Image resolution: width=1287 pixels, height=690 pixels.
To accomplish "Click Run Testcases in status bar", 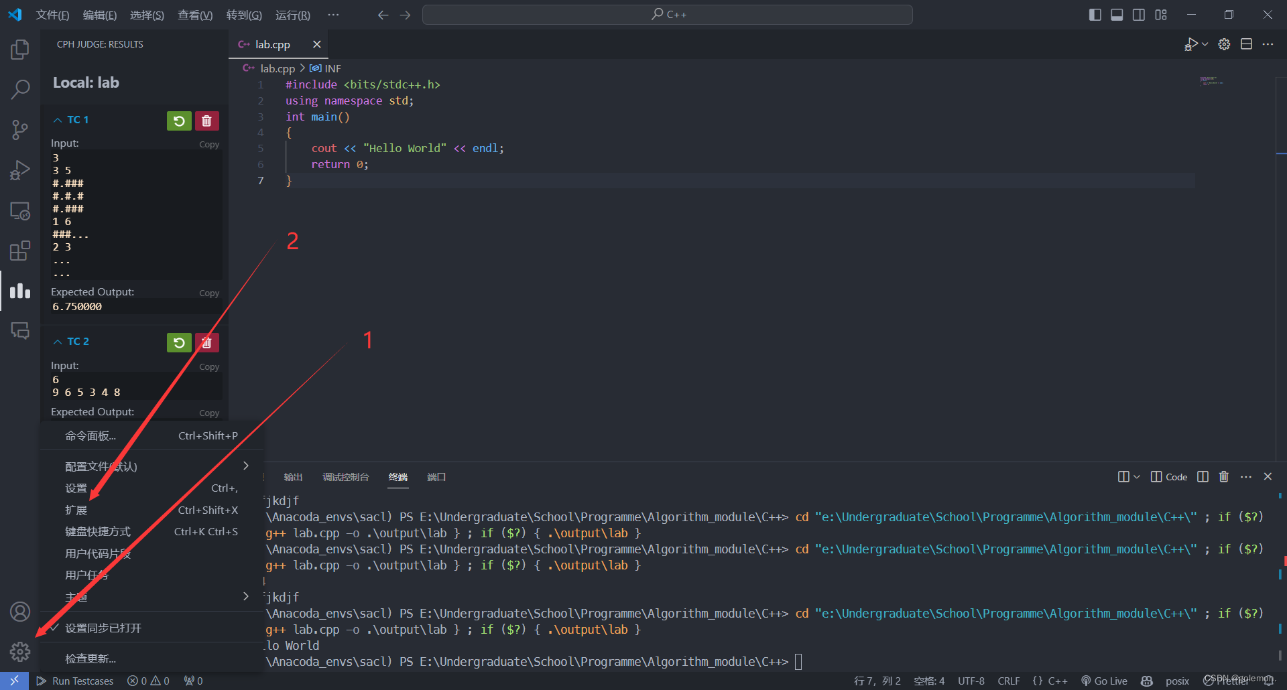I will click(75, 681).
